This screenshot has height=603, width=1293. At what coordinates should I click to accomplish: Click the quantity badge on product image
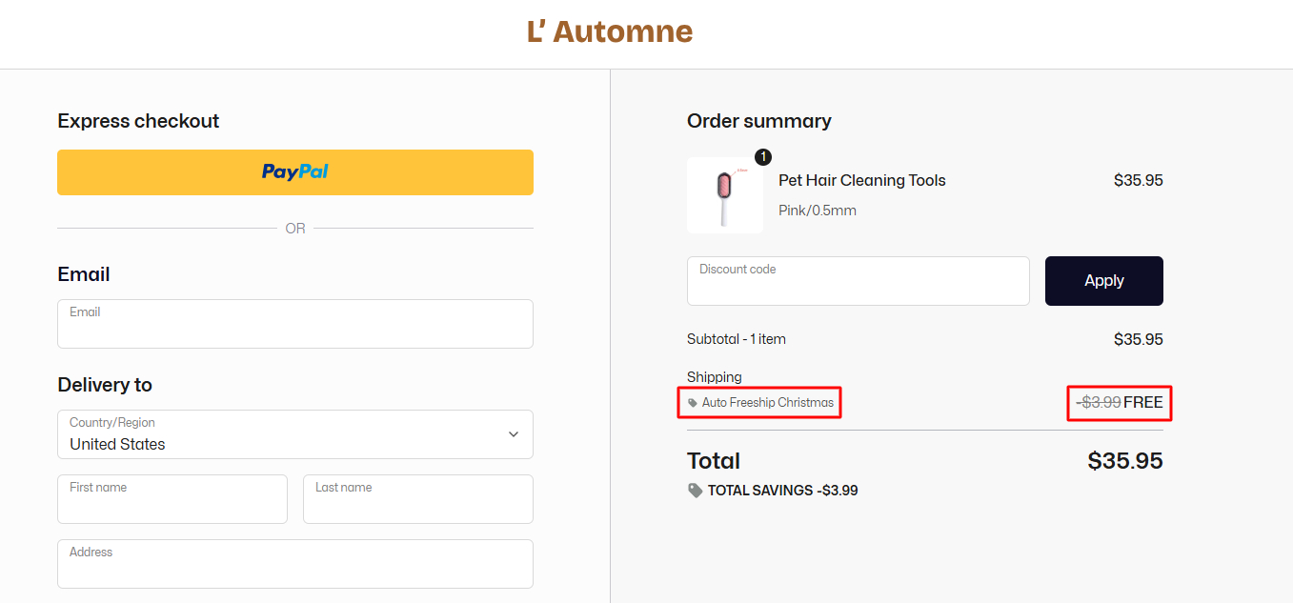(763, 157)
